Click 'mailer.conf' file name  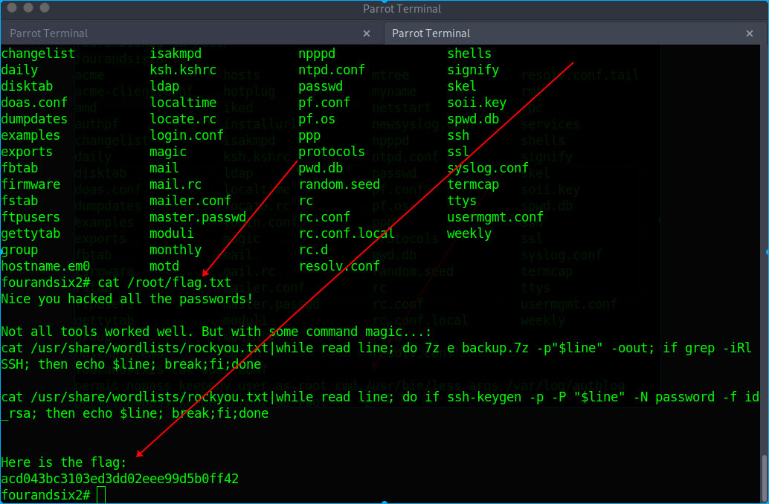pyautogui.click(x=190, y=201)
